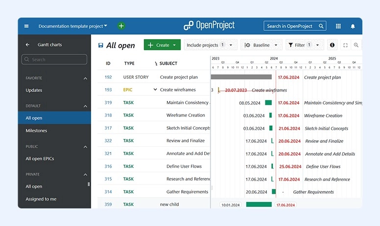
Task: Select All open under DEFAULT
Action: pyautogui.click(x=54, y=118)
